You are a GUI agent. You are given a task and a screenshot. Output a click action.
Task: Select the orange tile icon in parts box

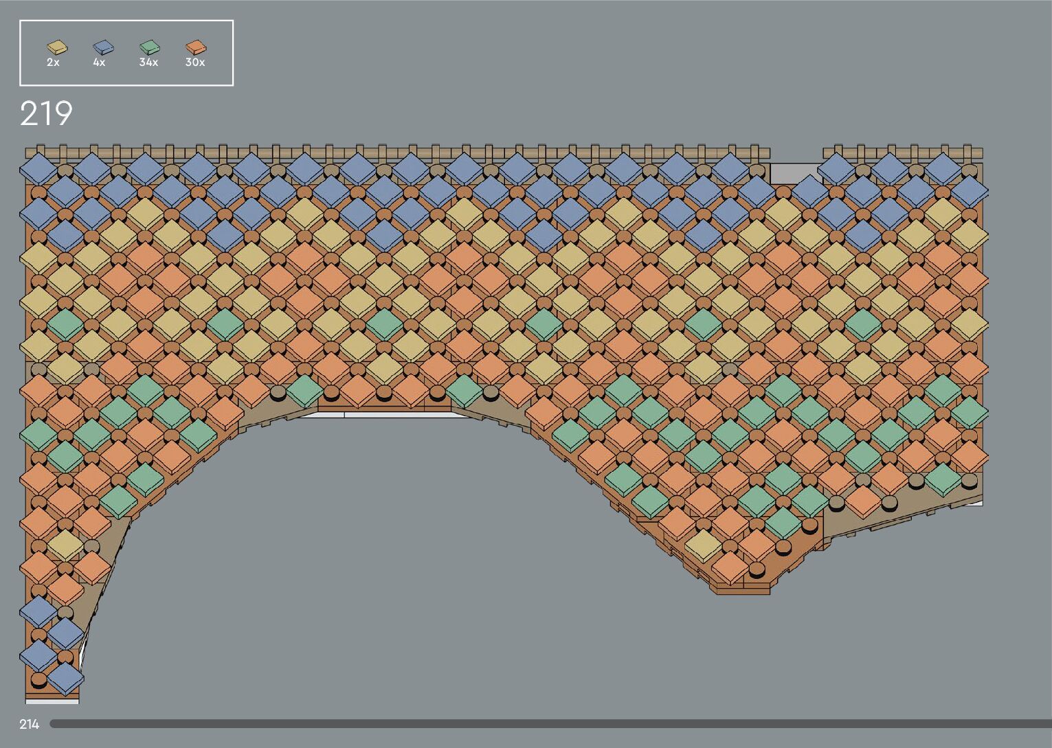click(x=196, y=47)
